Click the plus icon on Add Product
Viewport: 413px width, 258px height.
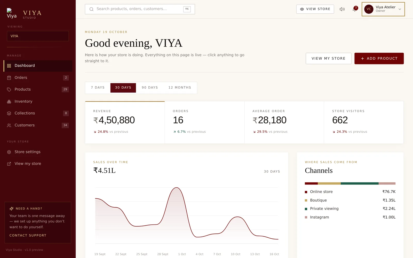click(362, 59)
